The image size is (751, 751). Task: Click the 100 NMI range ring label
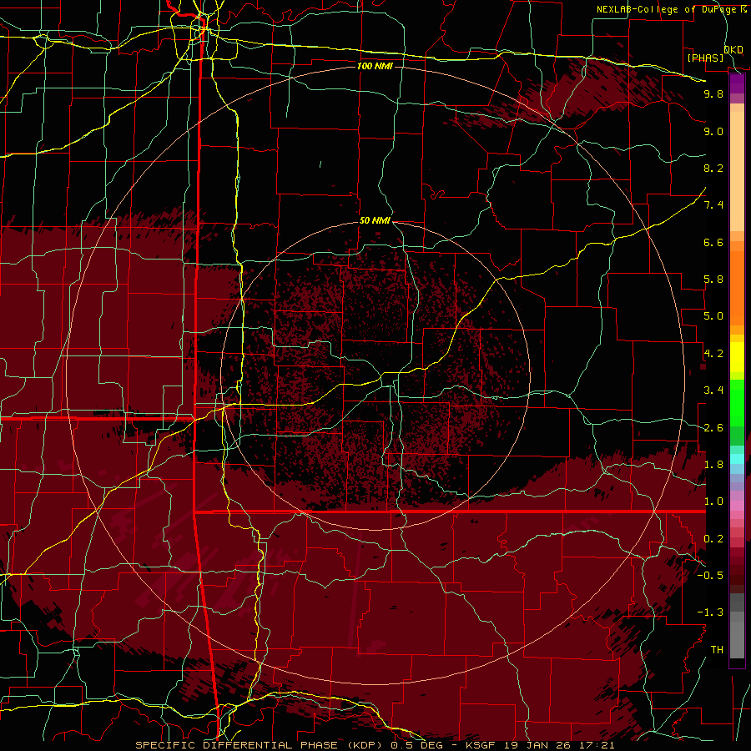pyautogui.click(x=375, y=66)
